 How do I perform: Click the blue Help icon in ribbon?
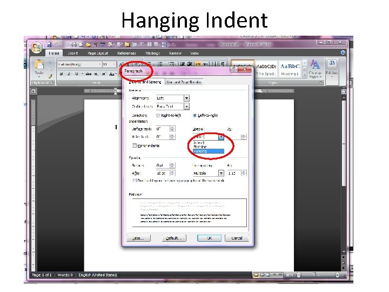coord(343,52)
